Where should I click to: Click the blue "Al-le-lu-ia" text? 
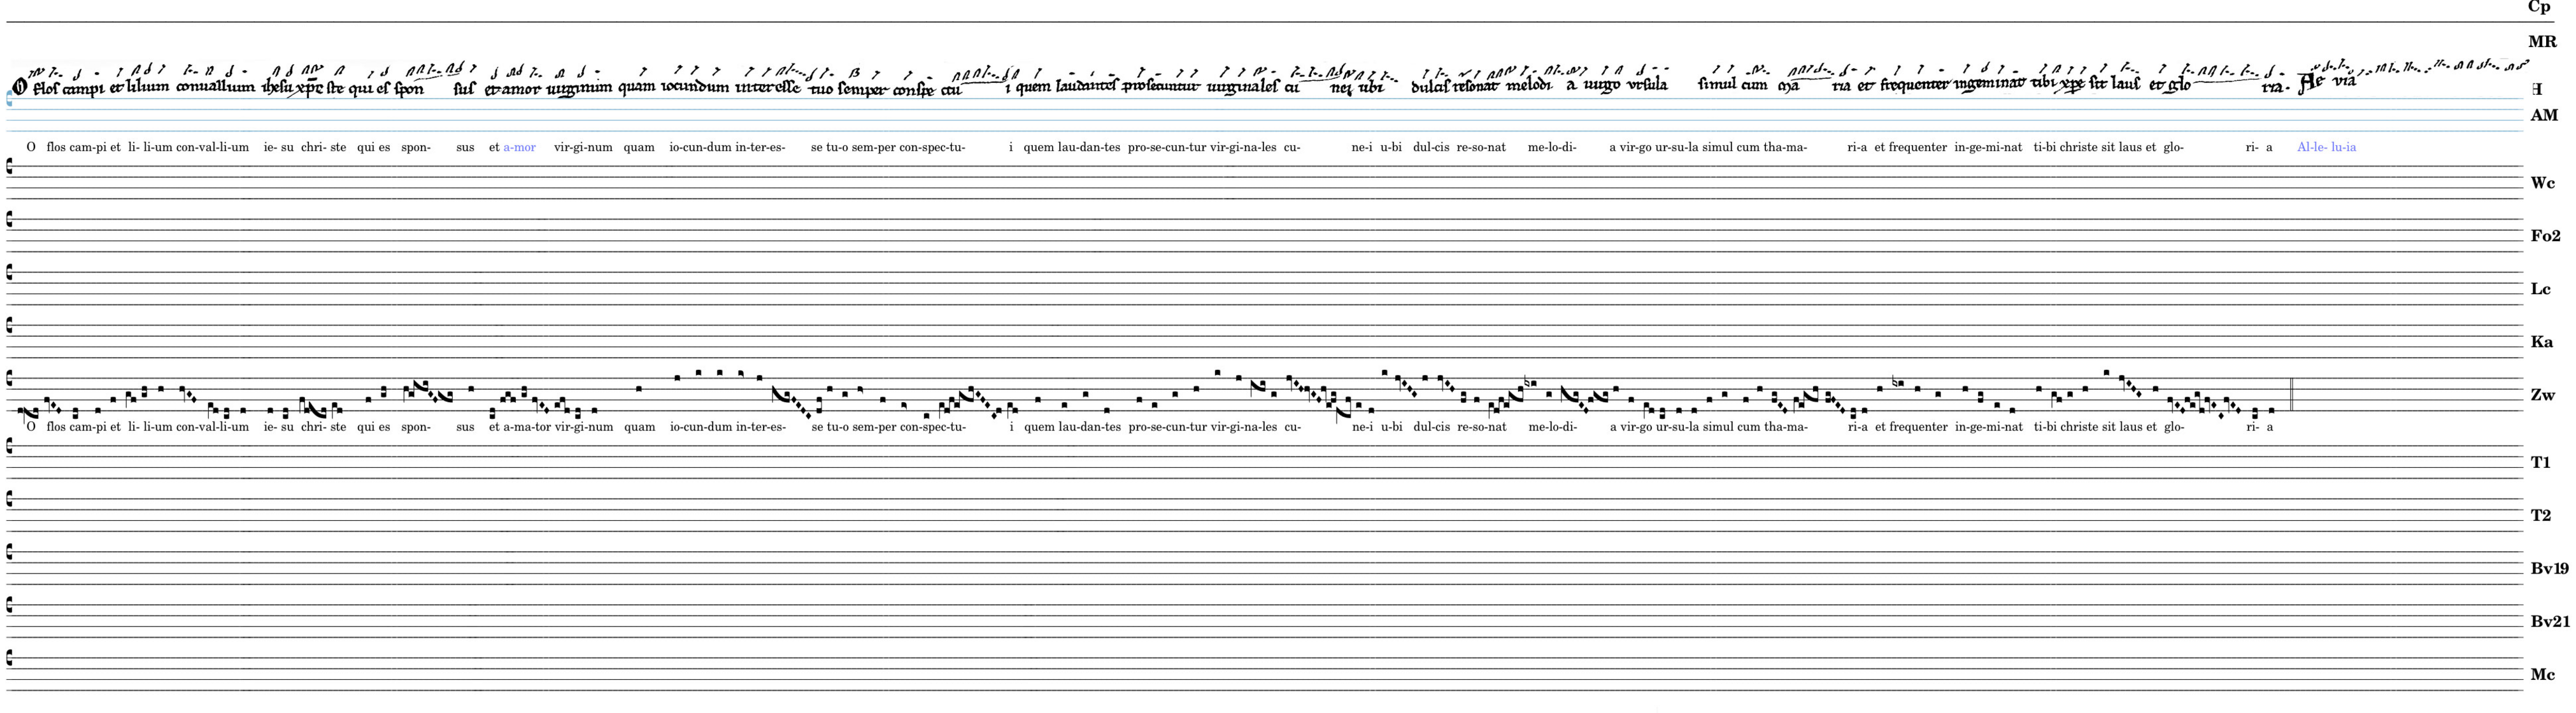[2326, 148]
